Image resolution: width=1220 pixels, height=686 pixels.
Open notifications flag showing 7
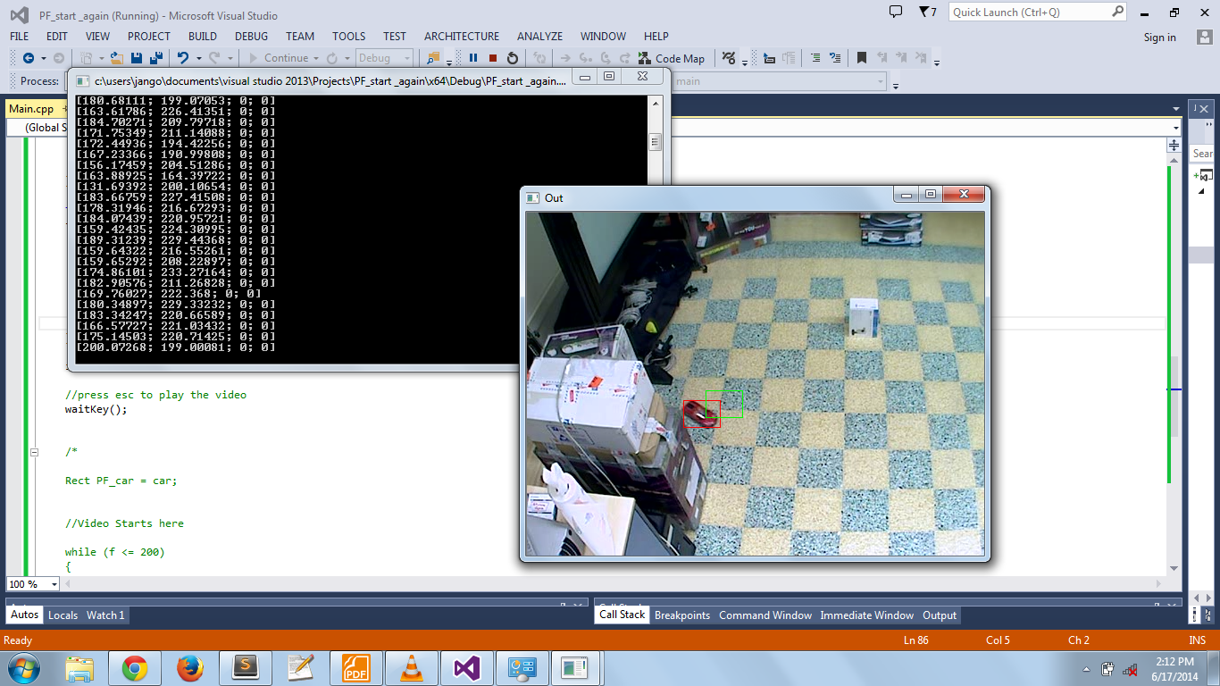(x=927, y=12)
